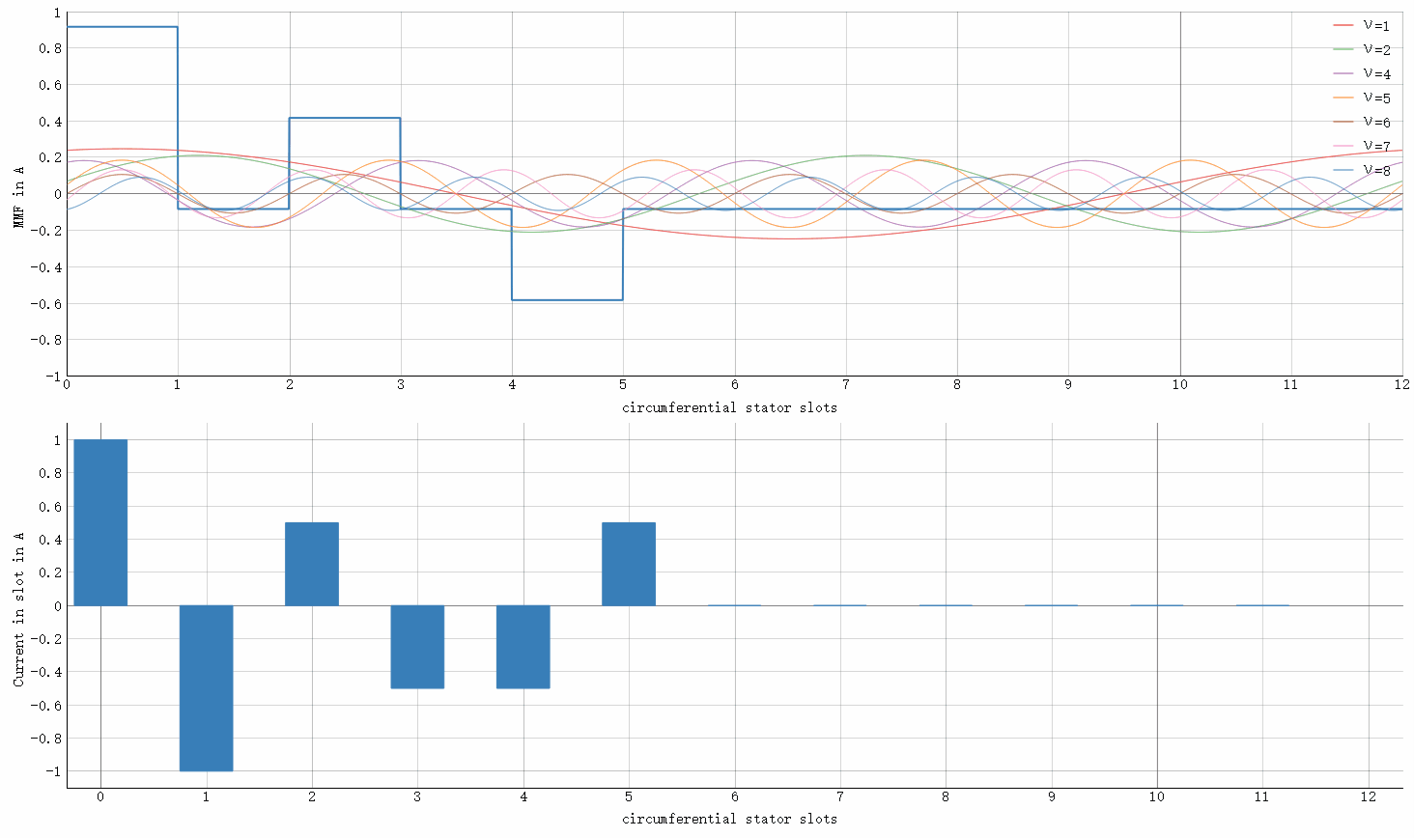Toggle the ν=2 legend entry
Image resolution: width=1414 pixels, height=838 pixels.
[1362, 49]
